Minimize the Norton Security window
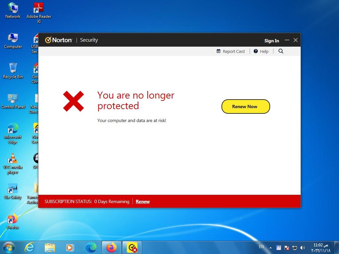The image size is (339, 254). pos(287,40)
